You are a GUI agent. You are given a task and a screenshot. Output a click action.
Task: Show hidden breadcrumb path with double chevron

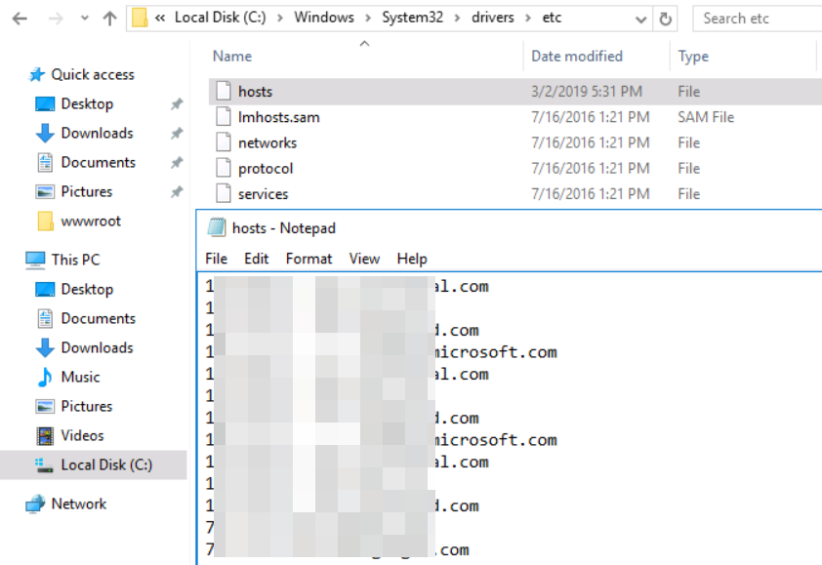click(x=160, y=19)
